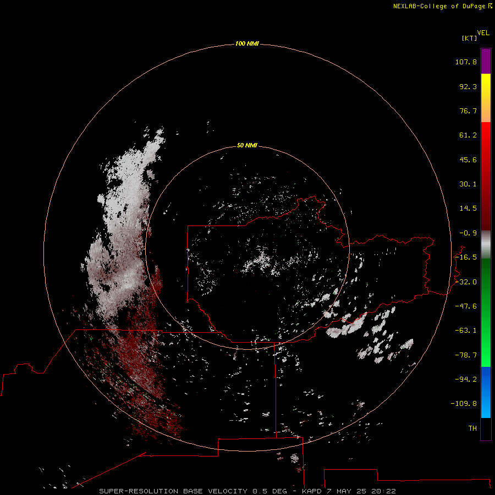Select the 61.2 scale value

[468, 135]
